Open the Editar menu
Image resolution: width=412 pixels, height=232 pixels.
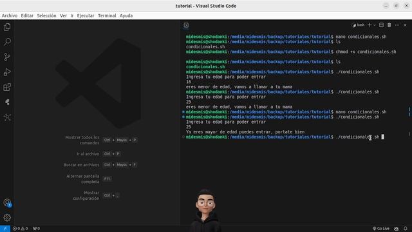tap(27, 15)
